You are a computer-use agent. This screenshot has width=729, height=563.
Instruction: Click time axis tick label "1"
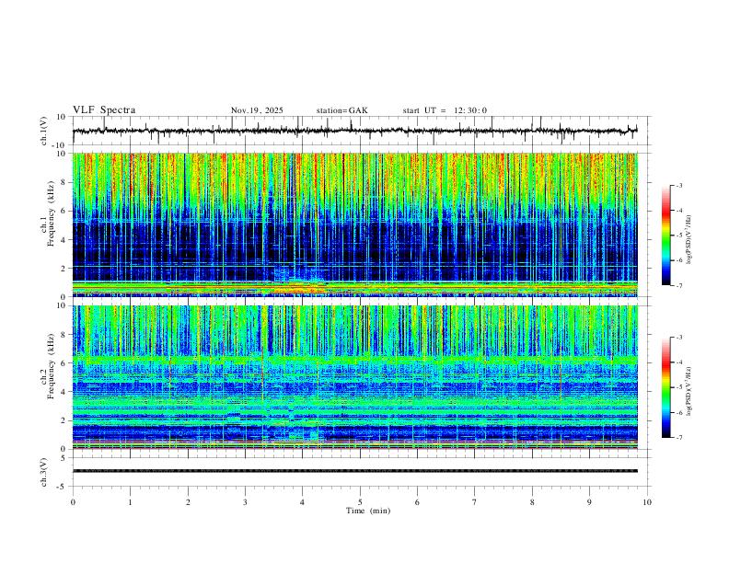[130, 502]
